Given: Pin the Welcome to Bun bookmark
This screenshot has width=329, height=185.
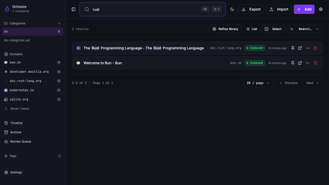Looking at the screenshot, I should (x=293, y=63).
